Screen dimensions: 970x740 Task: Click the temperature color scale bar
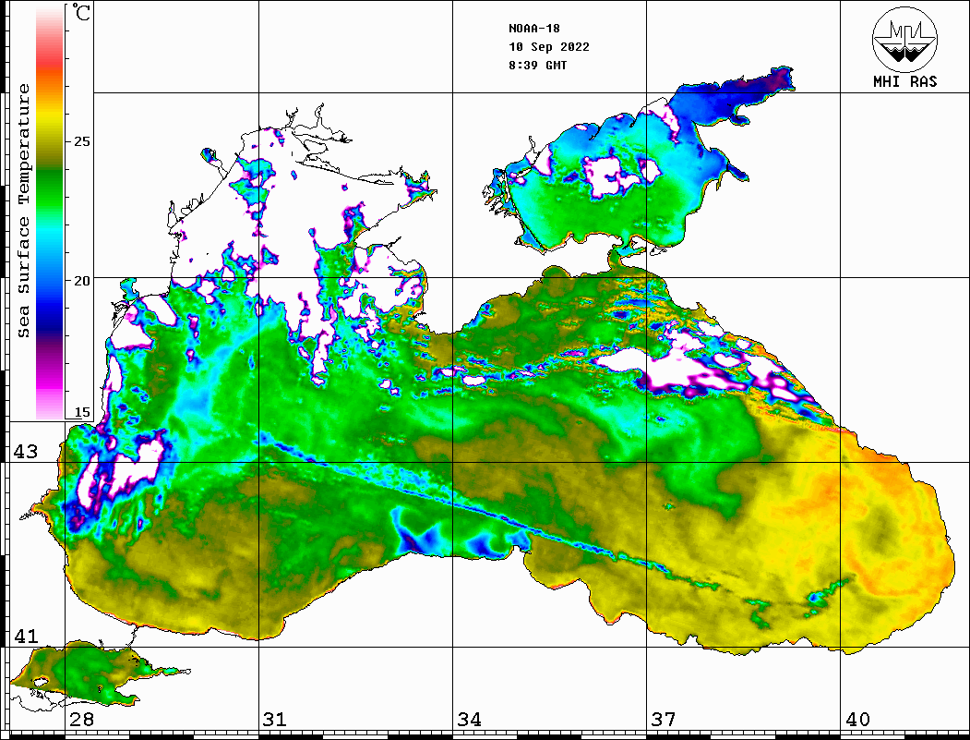pyautogui.click(x=50, y=212)
